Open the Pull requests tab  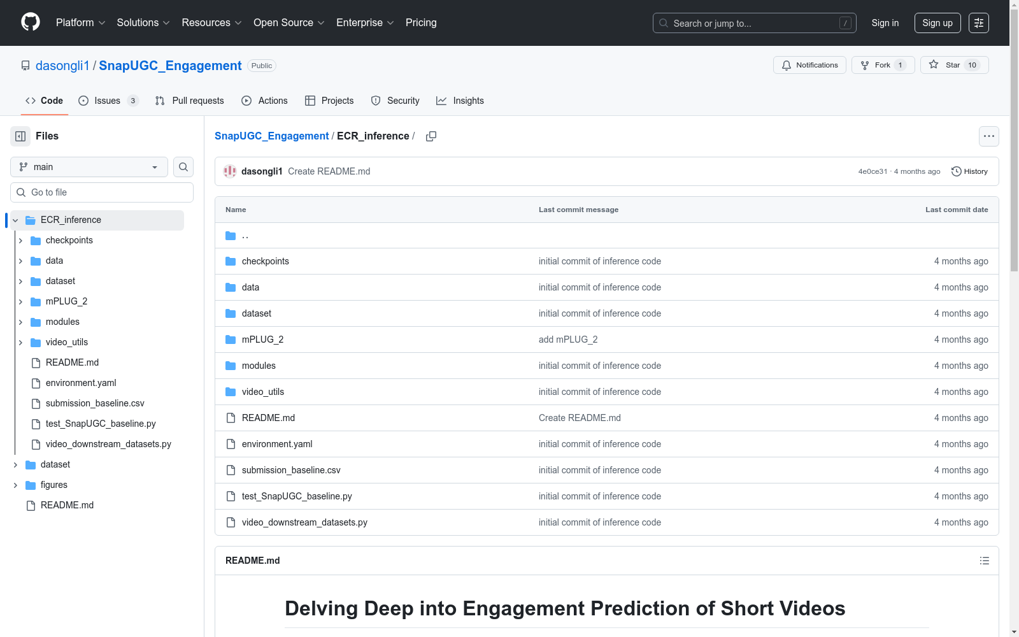[190, 101]
